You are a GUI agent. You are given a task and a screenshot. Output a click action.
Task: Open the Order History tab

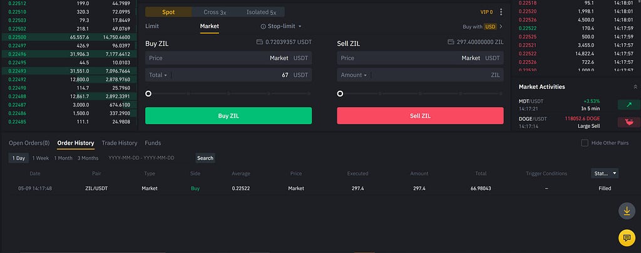[x=76, y=143]
